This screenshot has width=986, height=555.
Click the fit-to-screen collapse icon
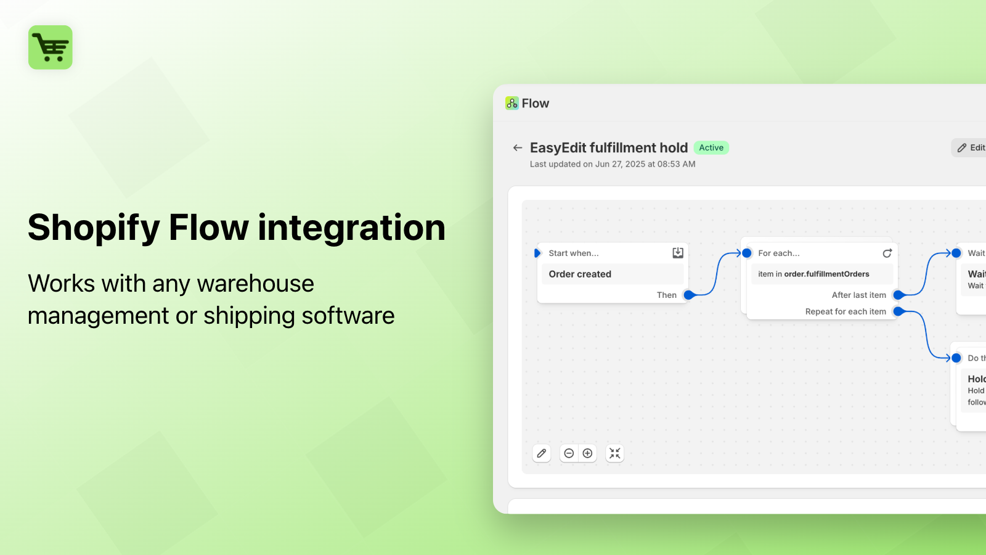point(615,453)
